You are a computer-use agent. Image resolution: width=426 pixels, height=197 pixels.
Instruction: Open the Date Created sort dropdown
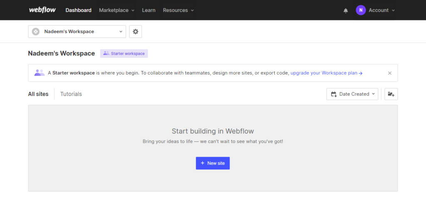(352, 94)
